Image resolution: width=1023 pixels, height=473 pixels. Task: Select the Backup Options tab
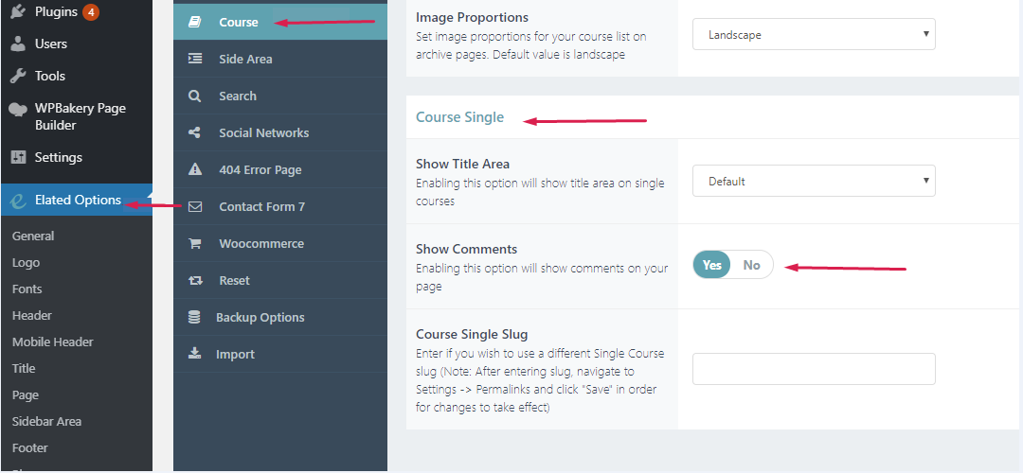pos(280,317)
